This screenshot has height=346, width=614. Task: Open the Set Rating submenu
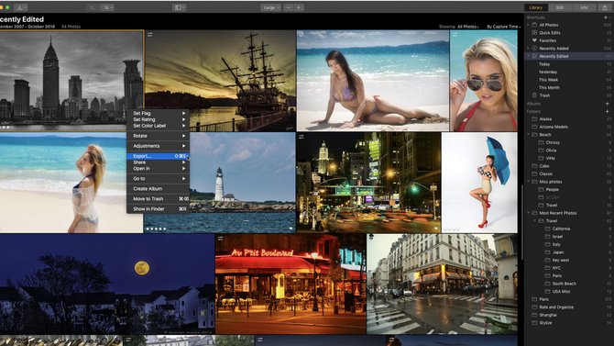tap(159, 119)
